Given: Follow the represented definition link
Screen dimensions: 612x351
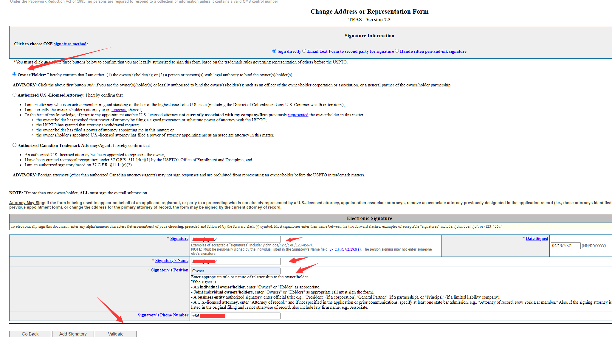Looking at the screenshot, I should click(298, 115).
